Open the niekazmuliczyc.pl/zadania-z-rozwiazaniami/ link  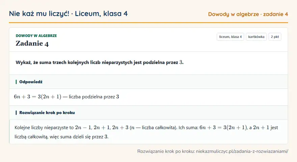[242, 151]
